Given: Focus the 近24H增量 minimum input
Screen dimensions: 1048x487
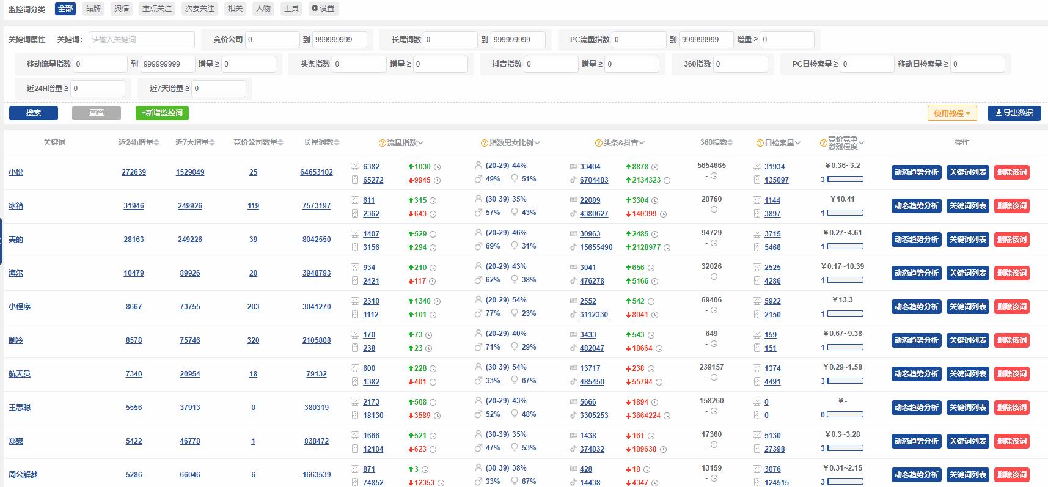Looking at the screenshot, I should pos(98,89).
